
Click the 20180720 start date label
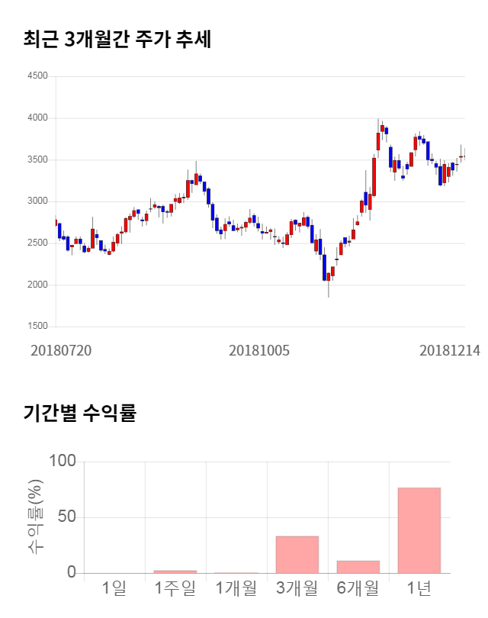(61, 350)
